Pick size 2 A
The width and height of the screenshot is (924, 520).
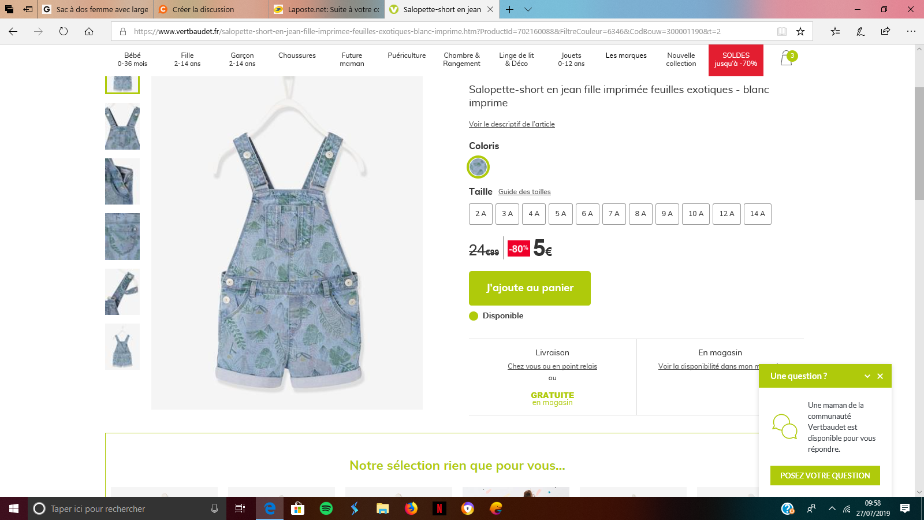[480, 214]
